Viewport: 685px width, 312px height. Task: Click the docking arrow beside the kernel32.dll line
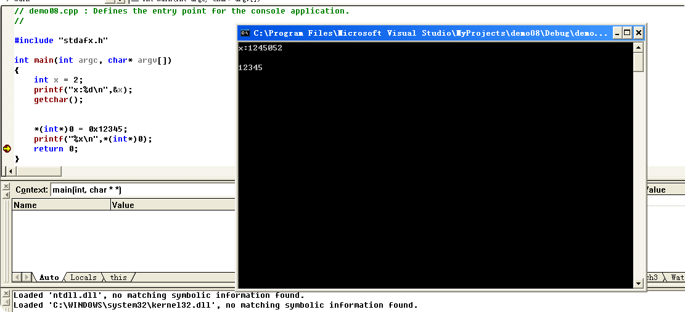click(6, 302)
